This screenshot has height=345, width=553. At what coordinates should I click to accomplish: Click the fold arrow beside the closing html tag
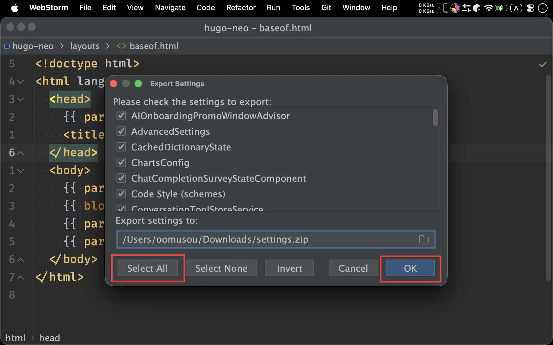(x=21, y=277)
